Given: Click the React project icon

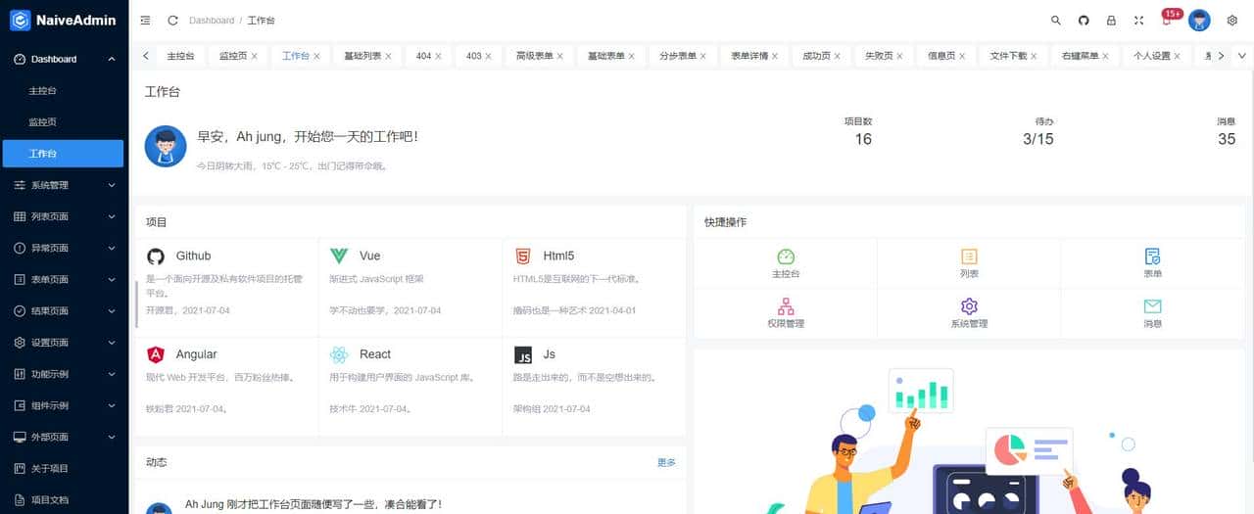Looking at the screenshot, I should click(x=339, y=354).
